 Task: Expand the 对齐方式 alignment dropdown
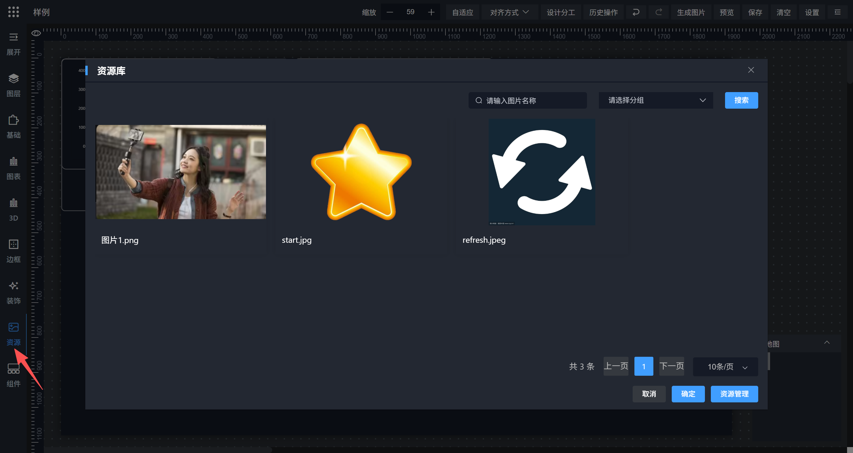coord(509,12)
